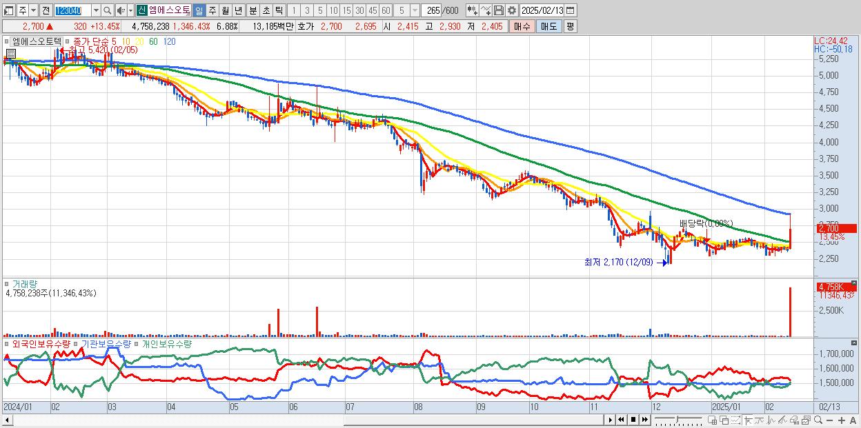Select the crosshair pointer tool
The height and width of the screenshot is (428, 861).
[748, 420]
